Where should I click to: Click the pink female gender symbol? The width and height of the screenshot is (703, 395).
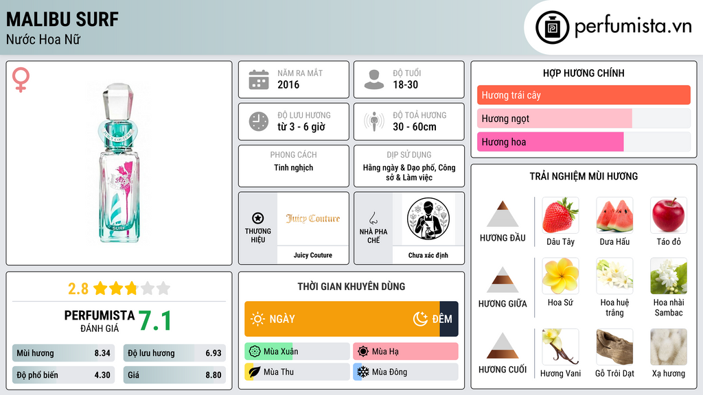21,80
